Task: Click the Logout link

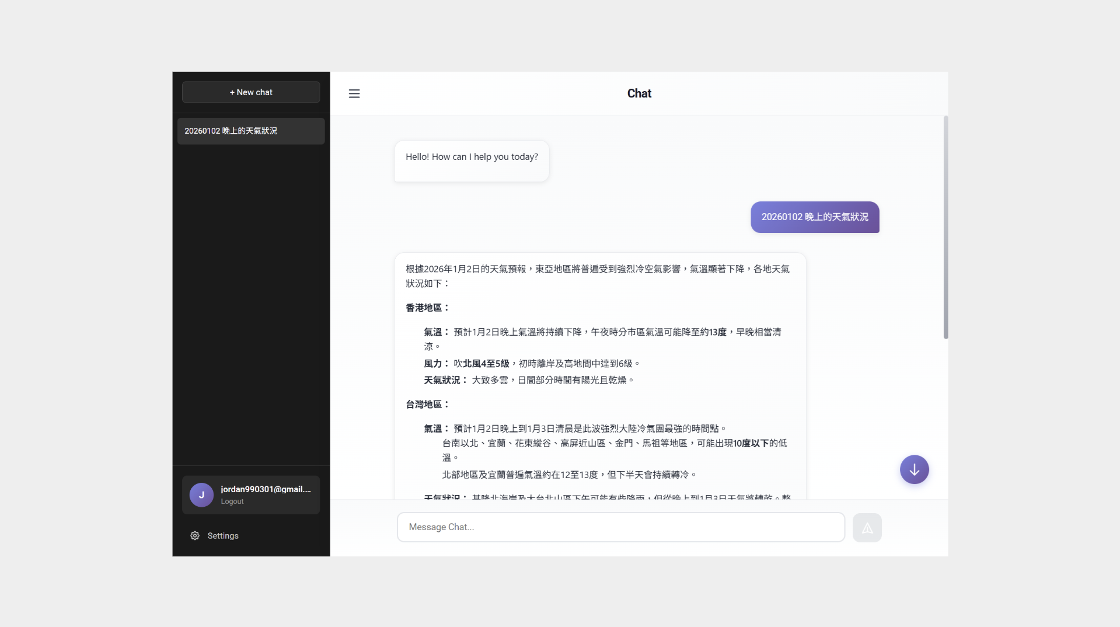Action: (232, 501)
